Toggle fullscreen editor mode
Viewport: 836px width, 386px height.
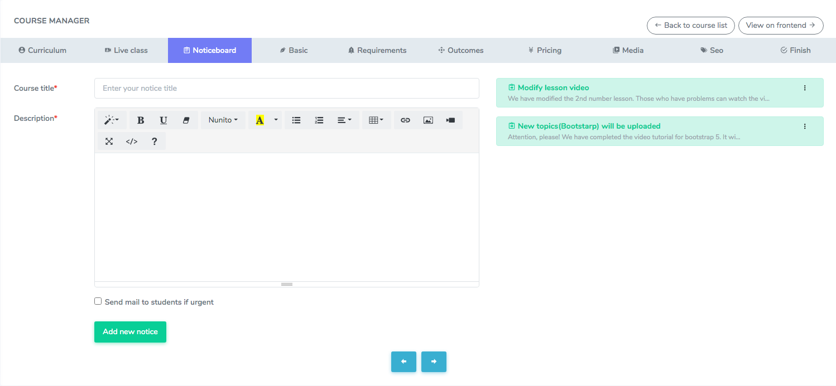[109, 141]
